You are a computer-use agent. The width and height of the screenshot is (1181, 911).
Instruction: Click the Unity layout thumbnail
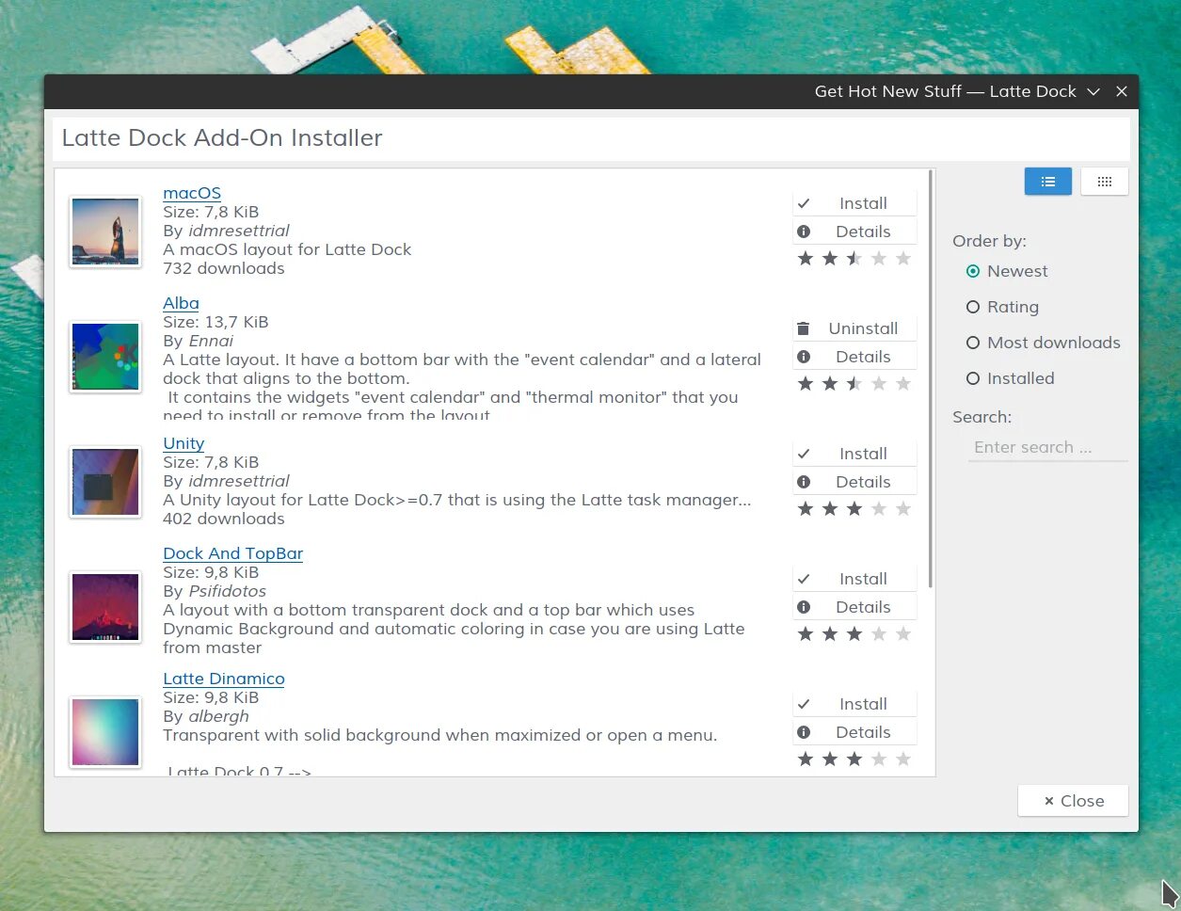click(105, 482)
